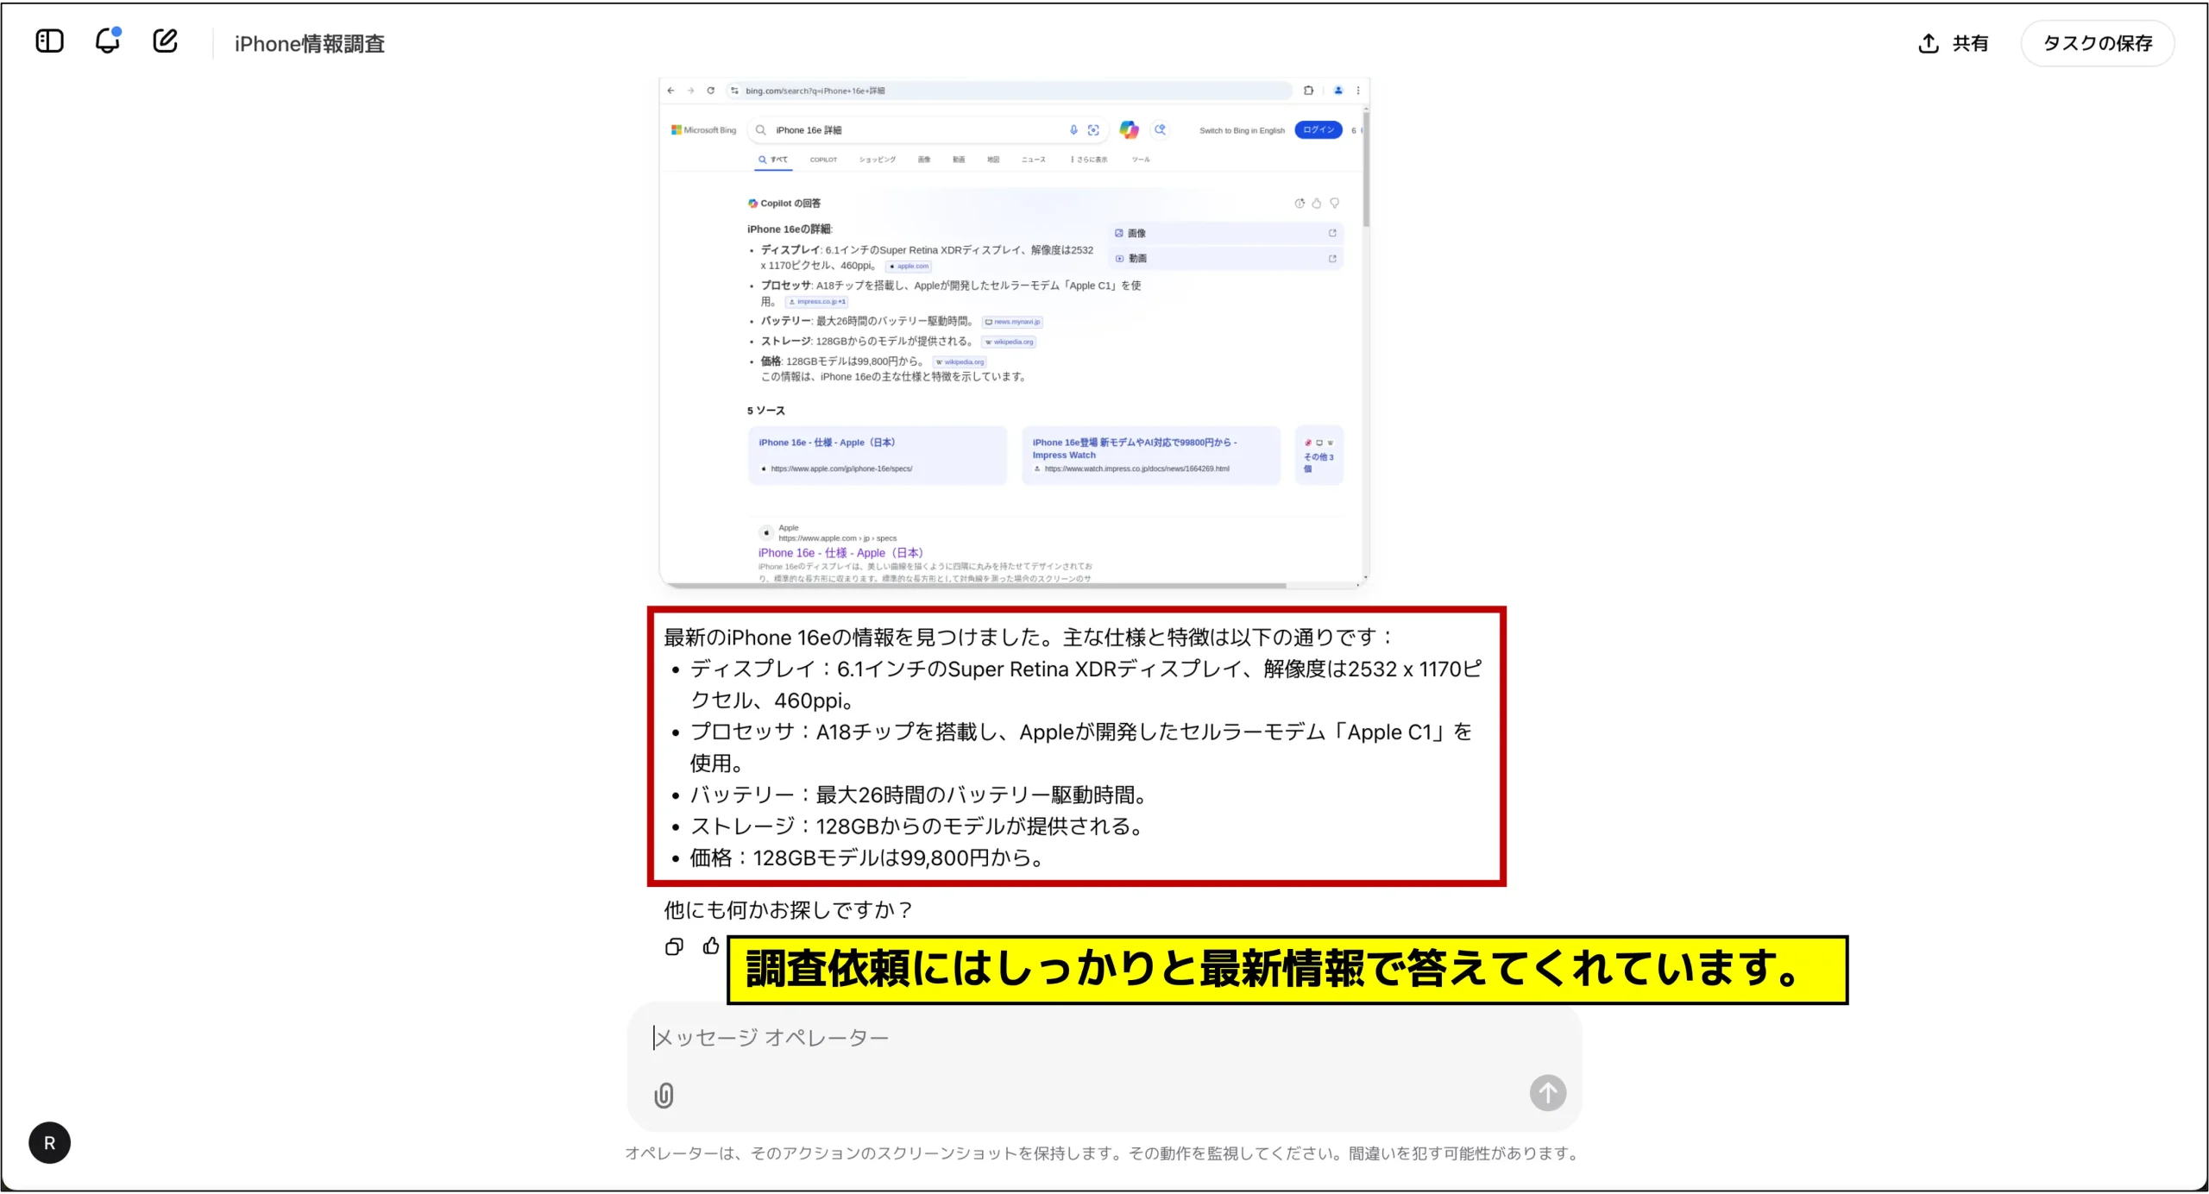Click wikipedia.org chip on ストレージ line
This screenshot has width=2209, height=1194.
pos(1009,342)
